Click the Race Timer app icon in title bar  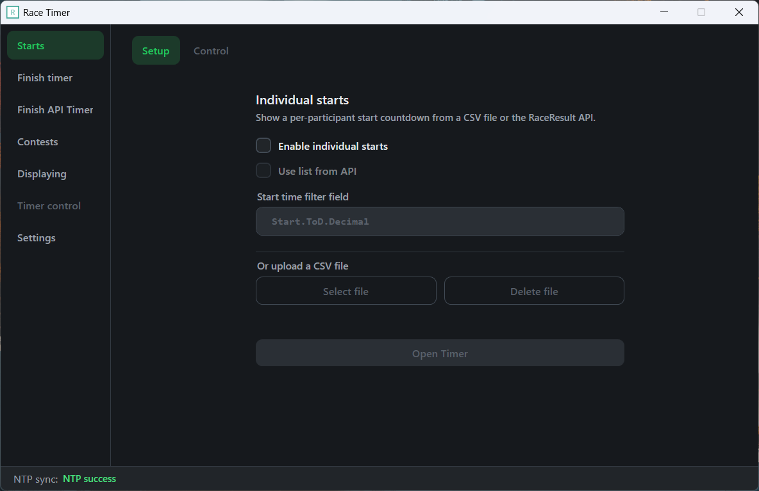13,13
